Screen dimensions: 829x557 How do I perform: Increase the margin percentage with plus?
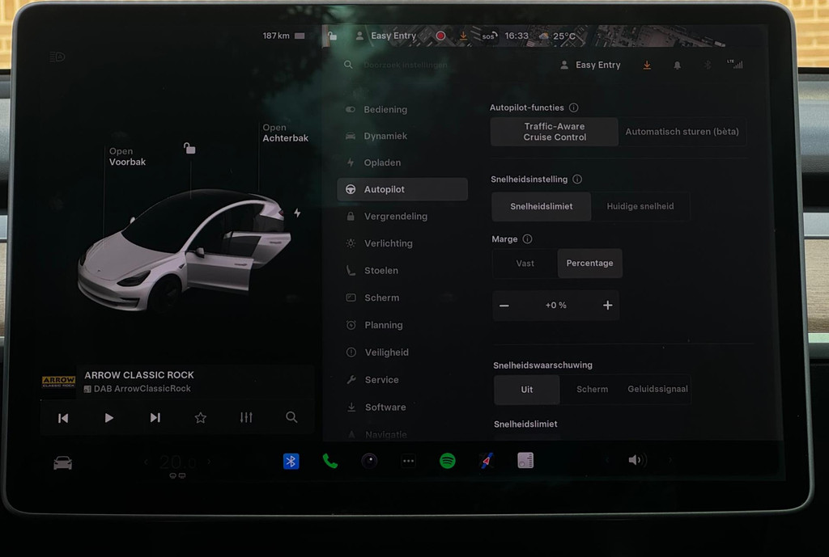click(607, 306)
